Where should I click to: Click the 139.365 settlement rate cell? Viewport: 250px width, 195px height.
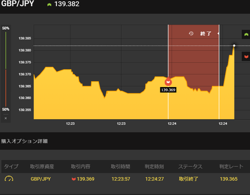[x=229, y=179]
